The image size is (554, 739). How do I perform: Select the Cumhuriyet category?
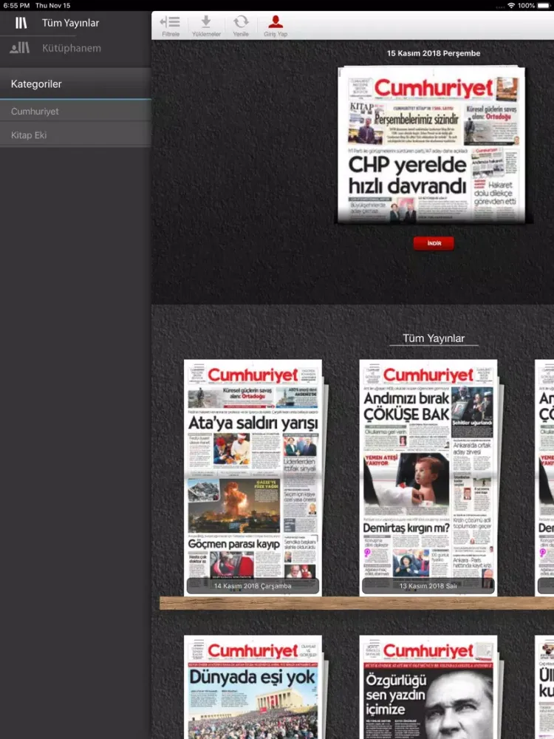tap(75, 112)
